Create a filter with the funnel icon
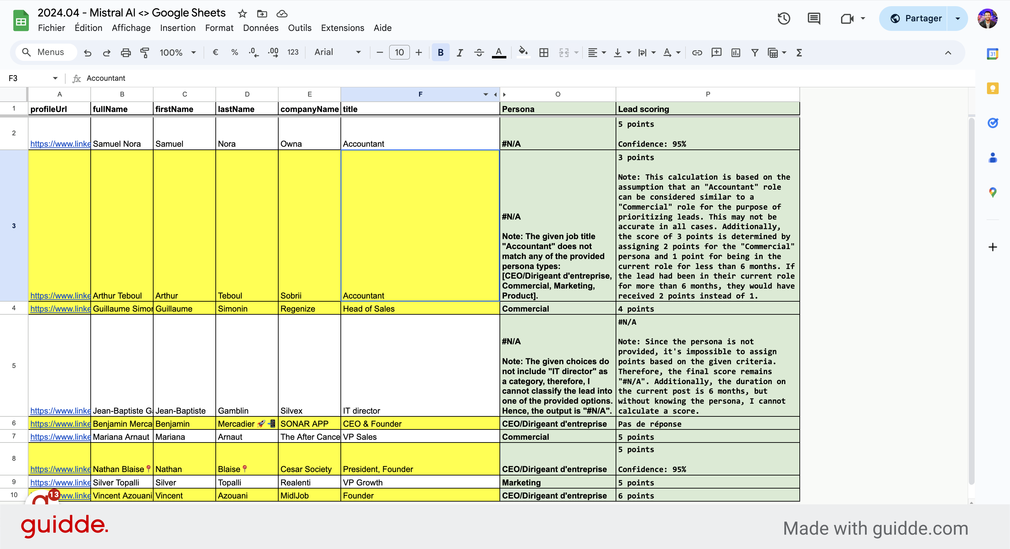1010x549 pixels. coord(754,53)
